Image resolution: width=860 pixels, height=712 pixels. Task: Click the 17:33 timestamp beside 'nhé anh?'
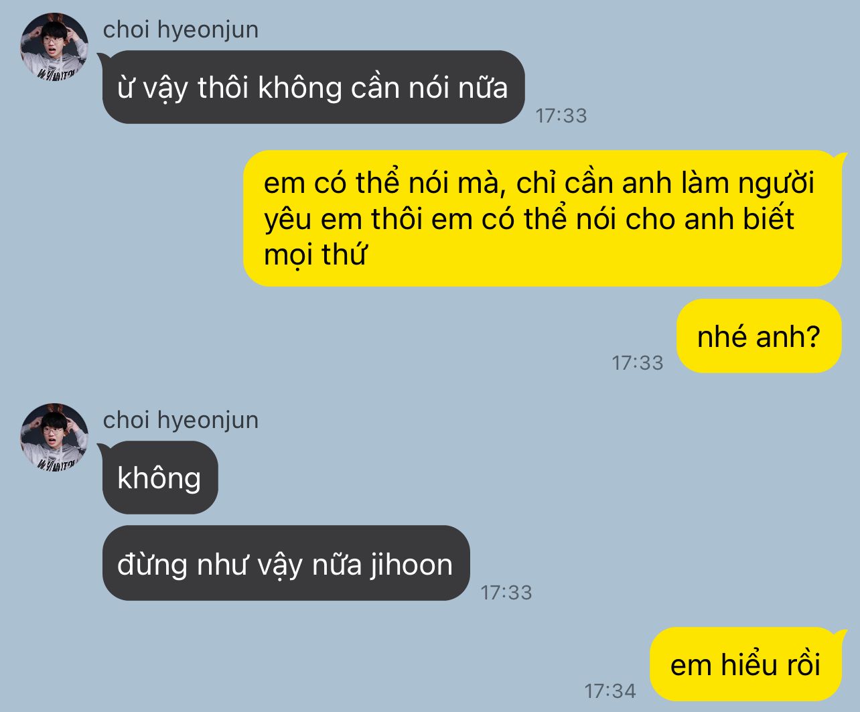(638, 363)
